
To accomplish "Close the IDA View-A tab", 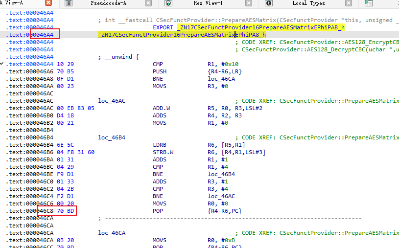I will [48, 3].
